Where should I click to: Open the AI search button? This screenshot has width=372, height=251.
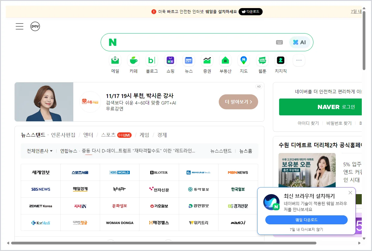point(300,42)
